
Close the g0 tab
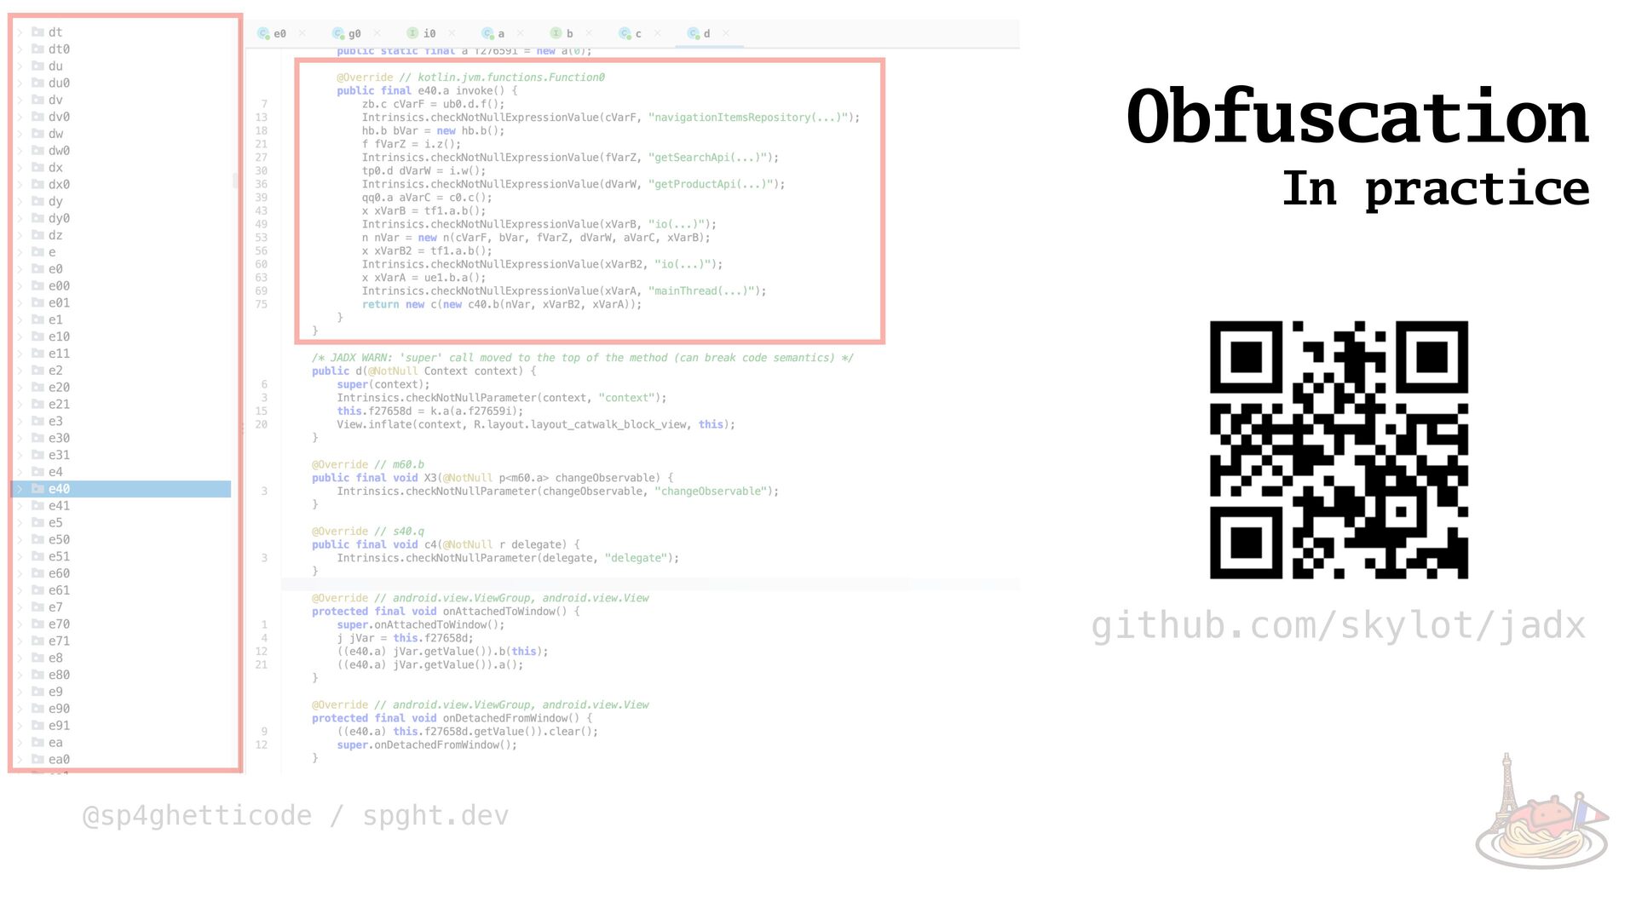click(377, 34)
